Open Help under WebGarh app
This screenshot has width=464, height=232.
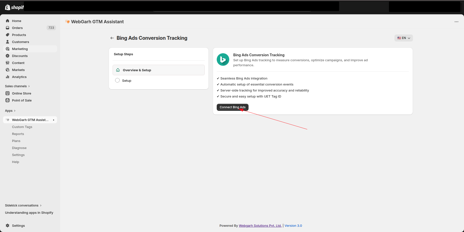click(16, 162)
